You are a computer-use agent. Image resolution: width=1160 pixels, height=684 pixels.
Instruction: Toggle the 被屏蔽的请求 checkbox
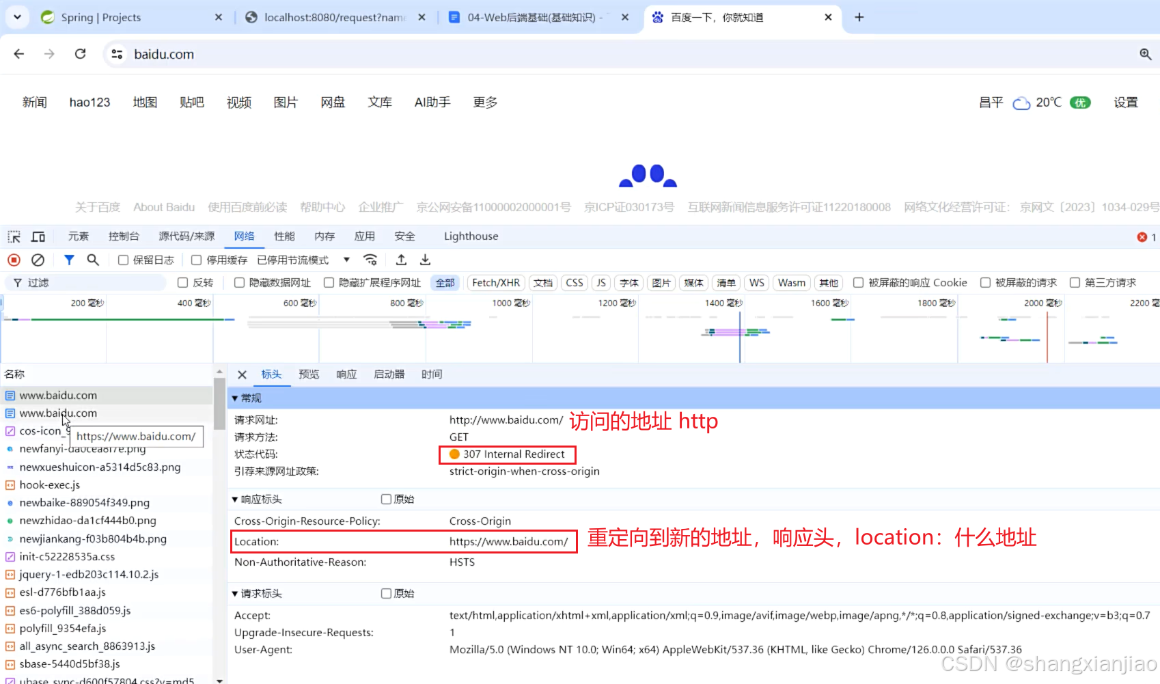point(985,283)
